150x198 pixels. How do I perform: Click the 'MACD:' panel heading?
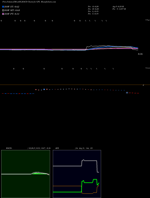click(x=9, y=148)
